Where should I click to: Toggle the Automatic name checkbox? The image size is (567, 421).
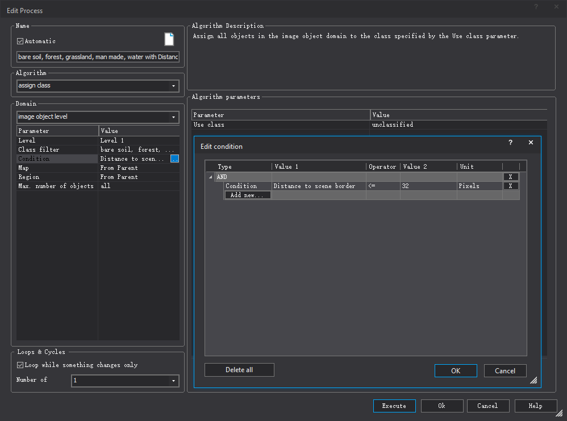tap(20, 41)
